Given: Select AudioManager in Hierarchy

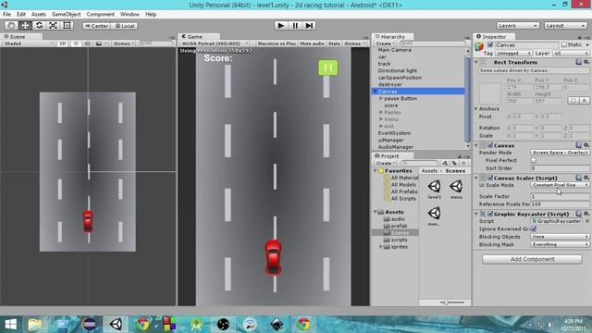Looking at the screenshot, I should (396, 147).
